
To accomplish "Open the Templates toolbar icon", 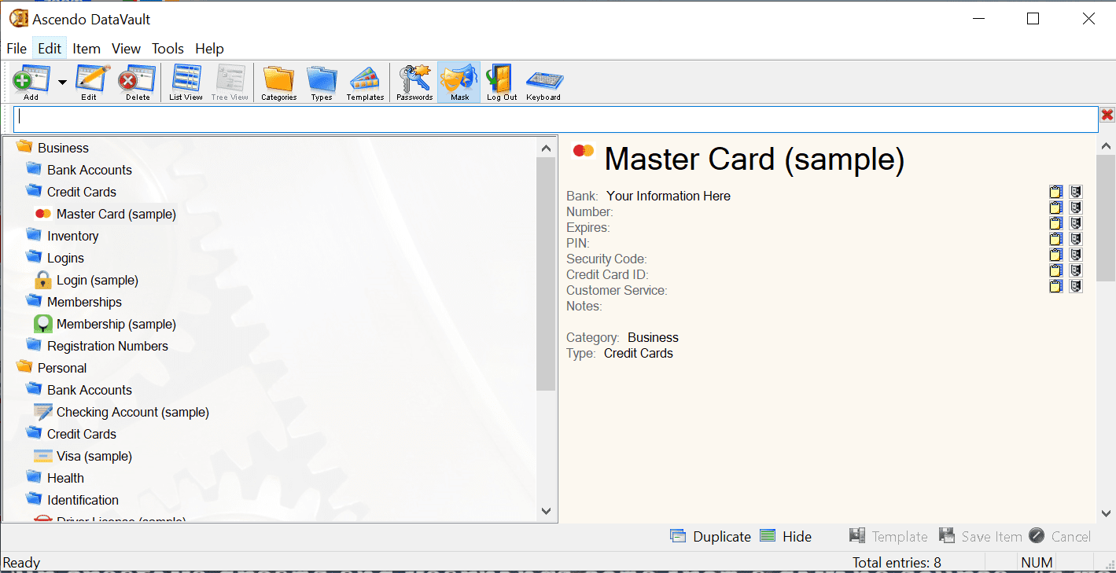I will [365, 83].
